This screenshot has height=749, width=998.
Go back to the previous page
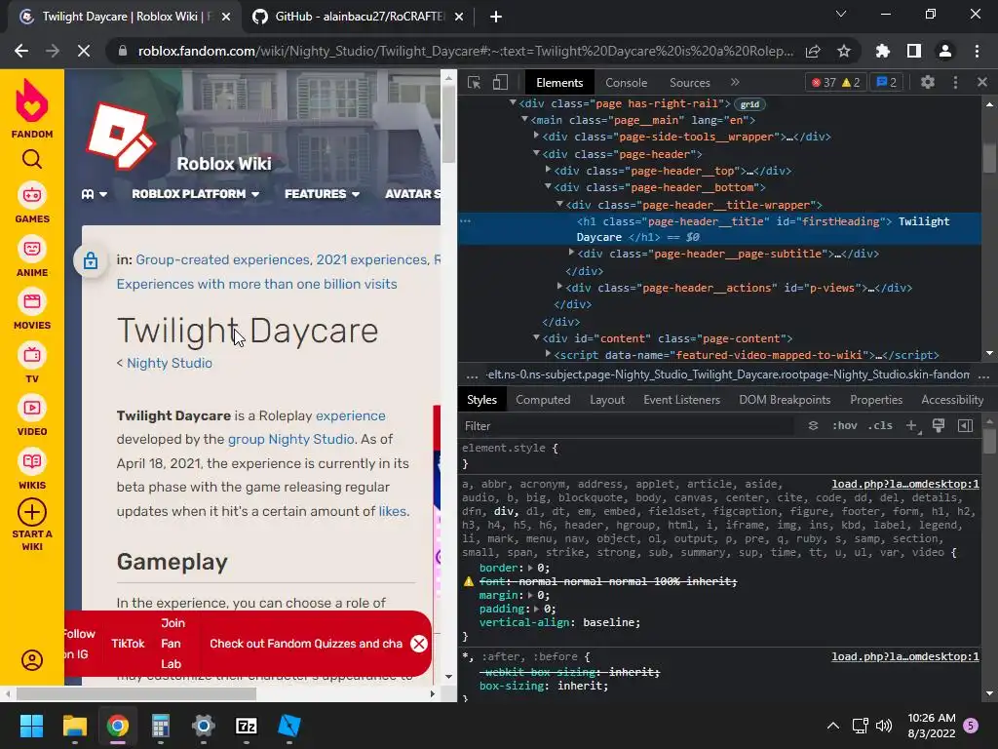coord(21,51)
